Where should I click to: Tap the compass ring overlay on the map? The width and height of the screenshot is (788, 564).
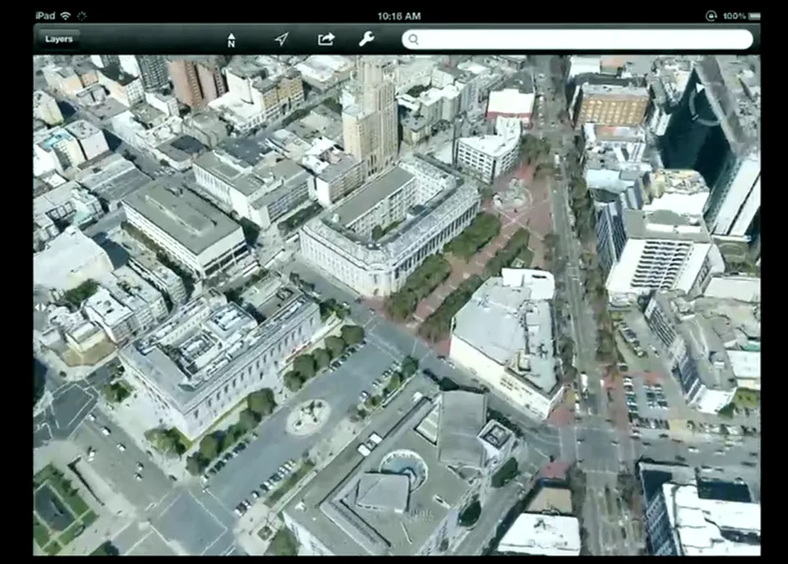[703, 104]
